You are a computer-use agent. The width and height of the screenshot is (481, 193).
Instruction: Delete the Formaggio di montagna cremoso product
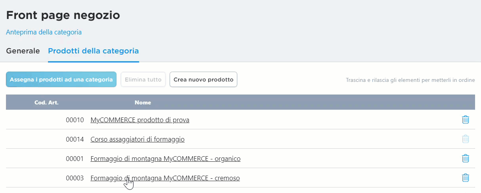pos(466,178)
